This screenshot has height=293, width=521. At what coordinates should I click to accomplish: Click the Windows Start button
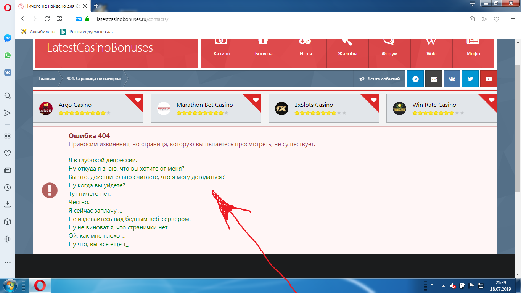click(x=9, y=285)
